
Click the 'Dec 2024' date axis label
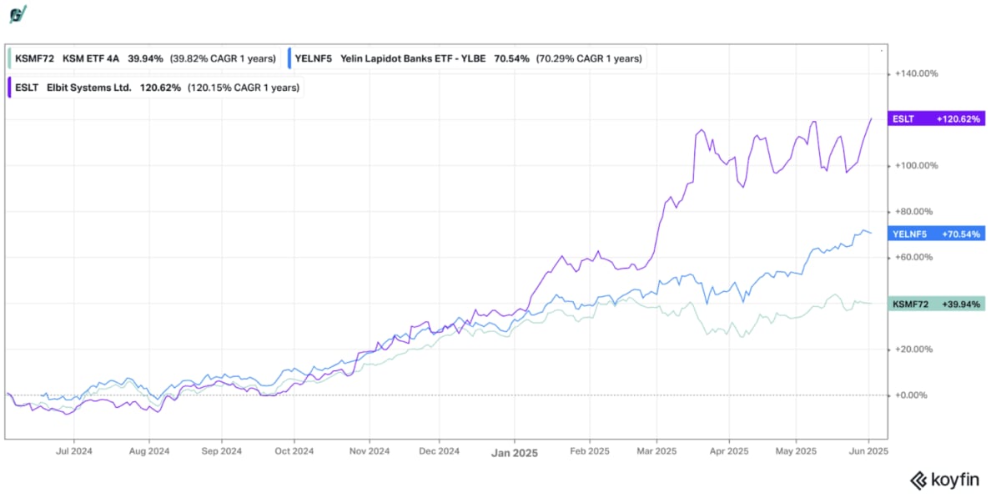coord(440,450)
